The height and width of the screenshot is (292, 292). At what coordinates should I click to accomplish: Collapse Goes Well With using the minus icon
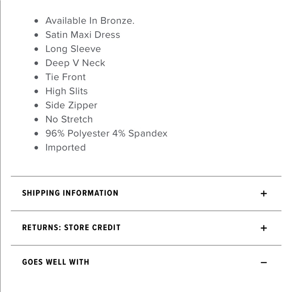[264, 263]
